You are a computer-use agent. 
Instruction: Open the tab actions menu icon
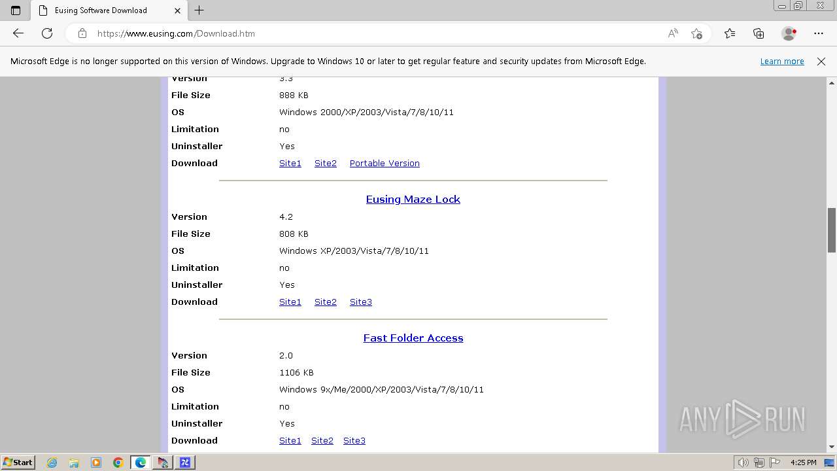(16, 10)
